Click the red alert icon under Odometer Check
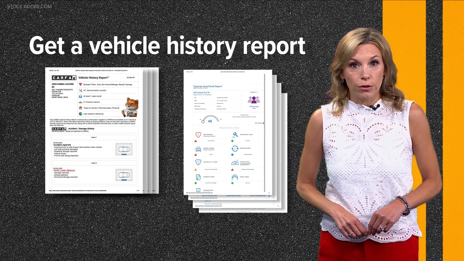 coord(232,170)
